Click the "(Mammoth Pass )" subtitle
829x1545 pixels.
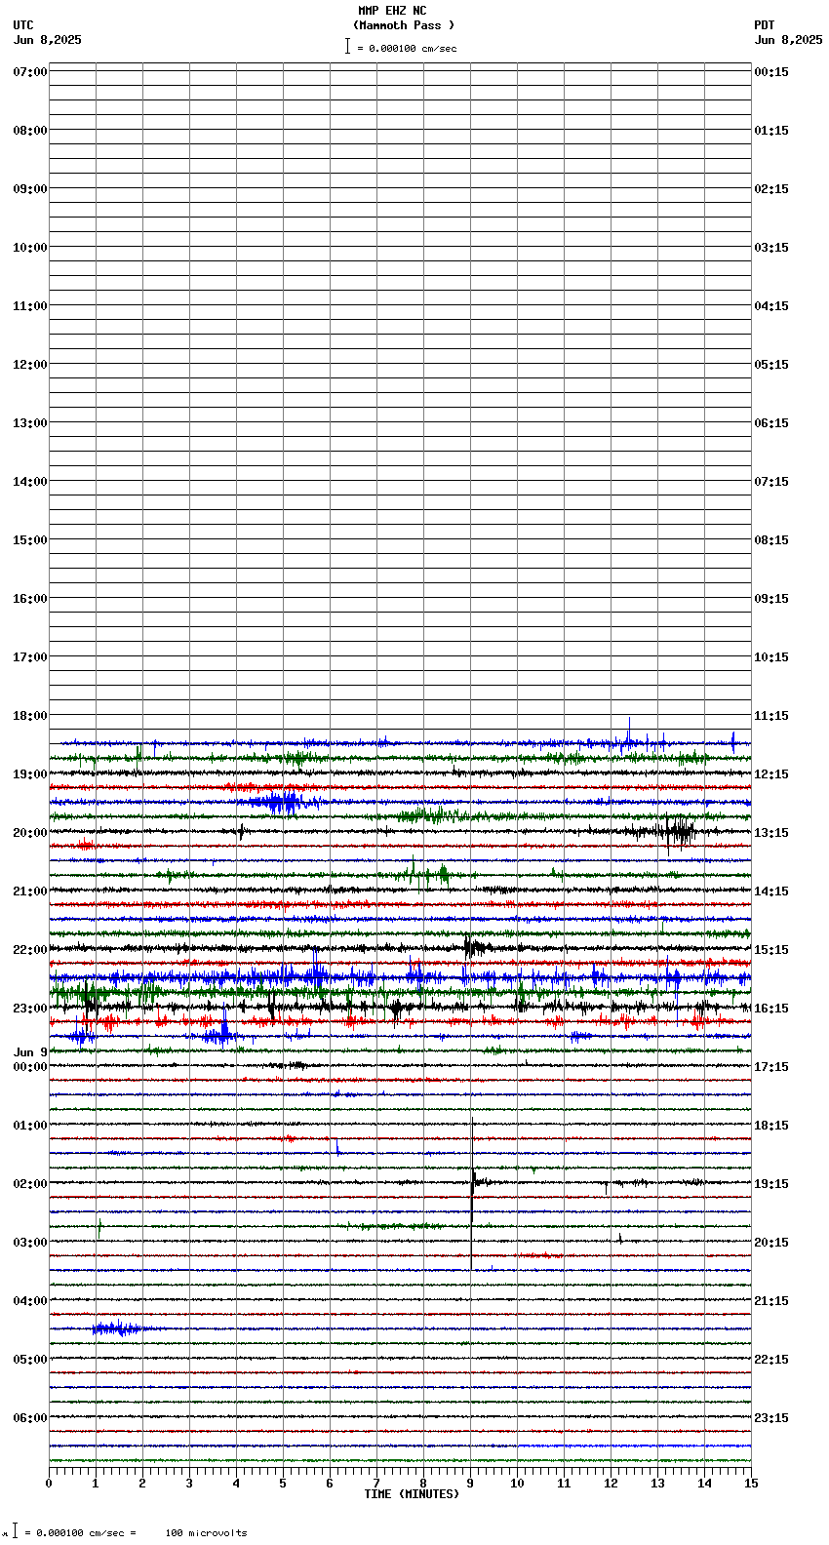pos(404,25)
